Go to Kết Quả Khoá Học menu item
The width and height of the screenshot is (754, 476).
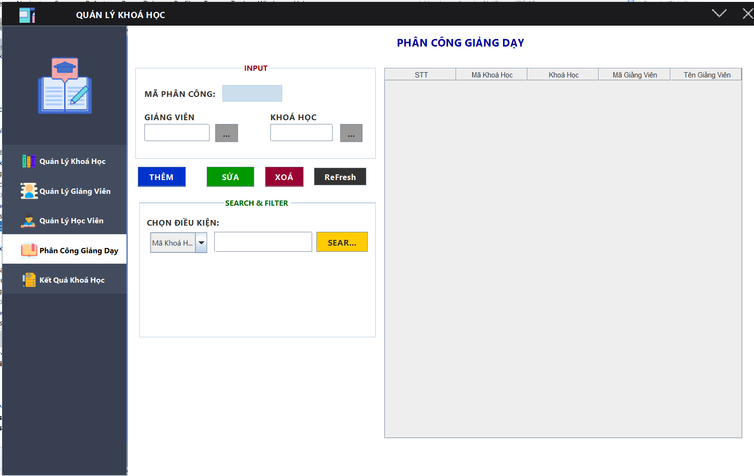(72, 280)
